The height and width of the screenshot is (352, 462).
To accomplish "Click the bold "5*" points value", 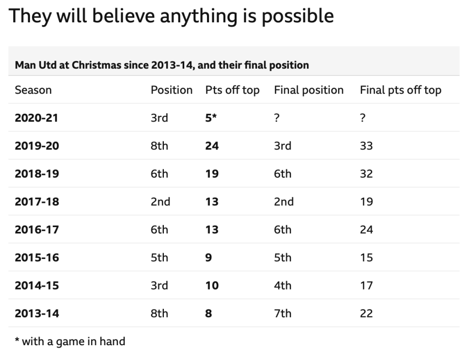I will click(x=211, y=118).
